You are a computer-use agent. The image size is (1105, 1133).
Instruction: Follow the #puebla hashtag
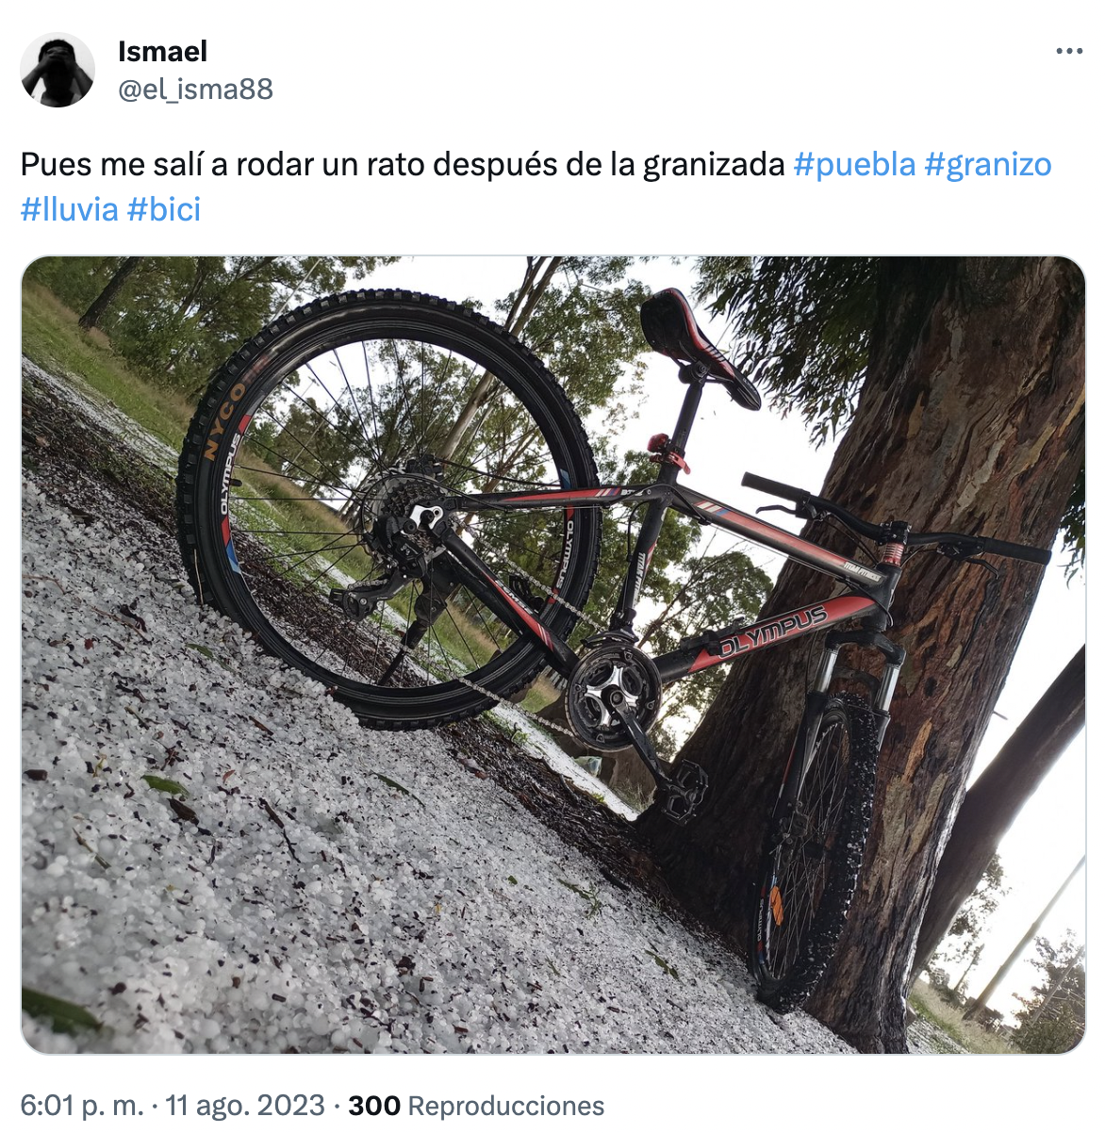pyautogui.click(x=855, y=165)
